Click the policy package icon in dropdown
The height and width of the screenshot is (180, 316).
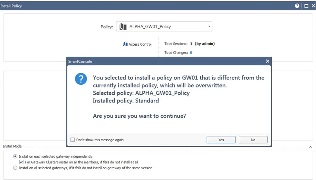(123, 27)
